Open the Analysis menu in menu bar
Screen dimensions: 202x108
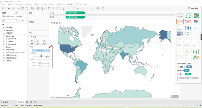point(44,4)
